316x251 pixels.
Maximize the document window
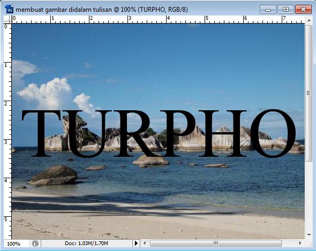click(285, 10)
